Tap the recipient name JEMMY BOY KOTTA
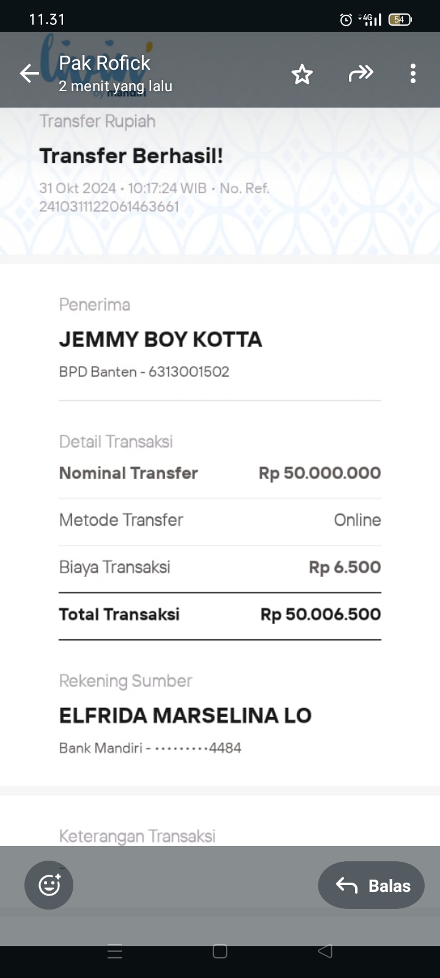440x978 pixels. click(x=160, y=339)
